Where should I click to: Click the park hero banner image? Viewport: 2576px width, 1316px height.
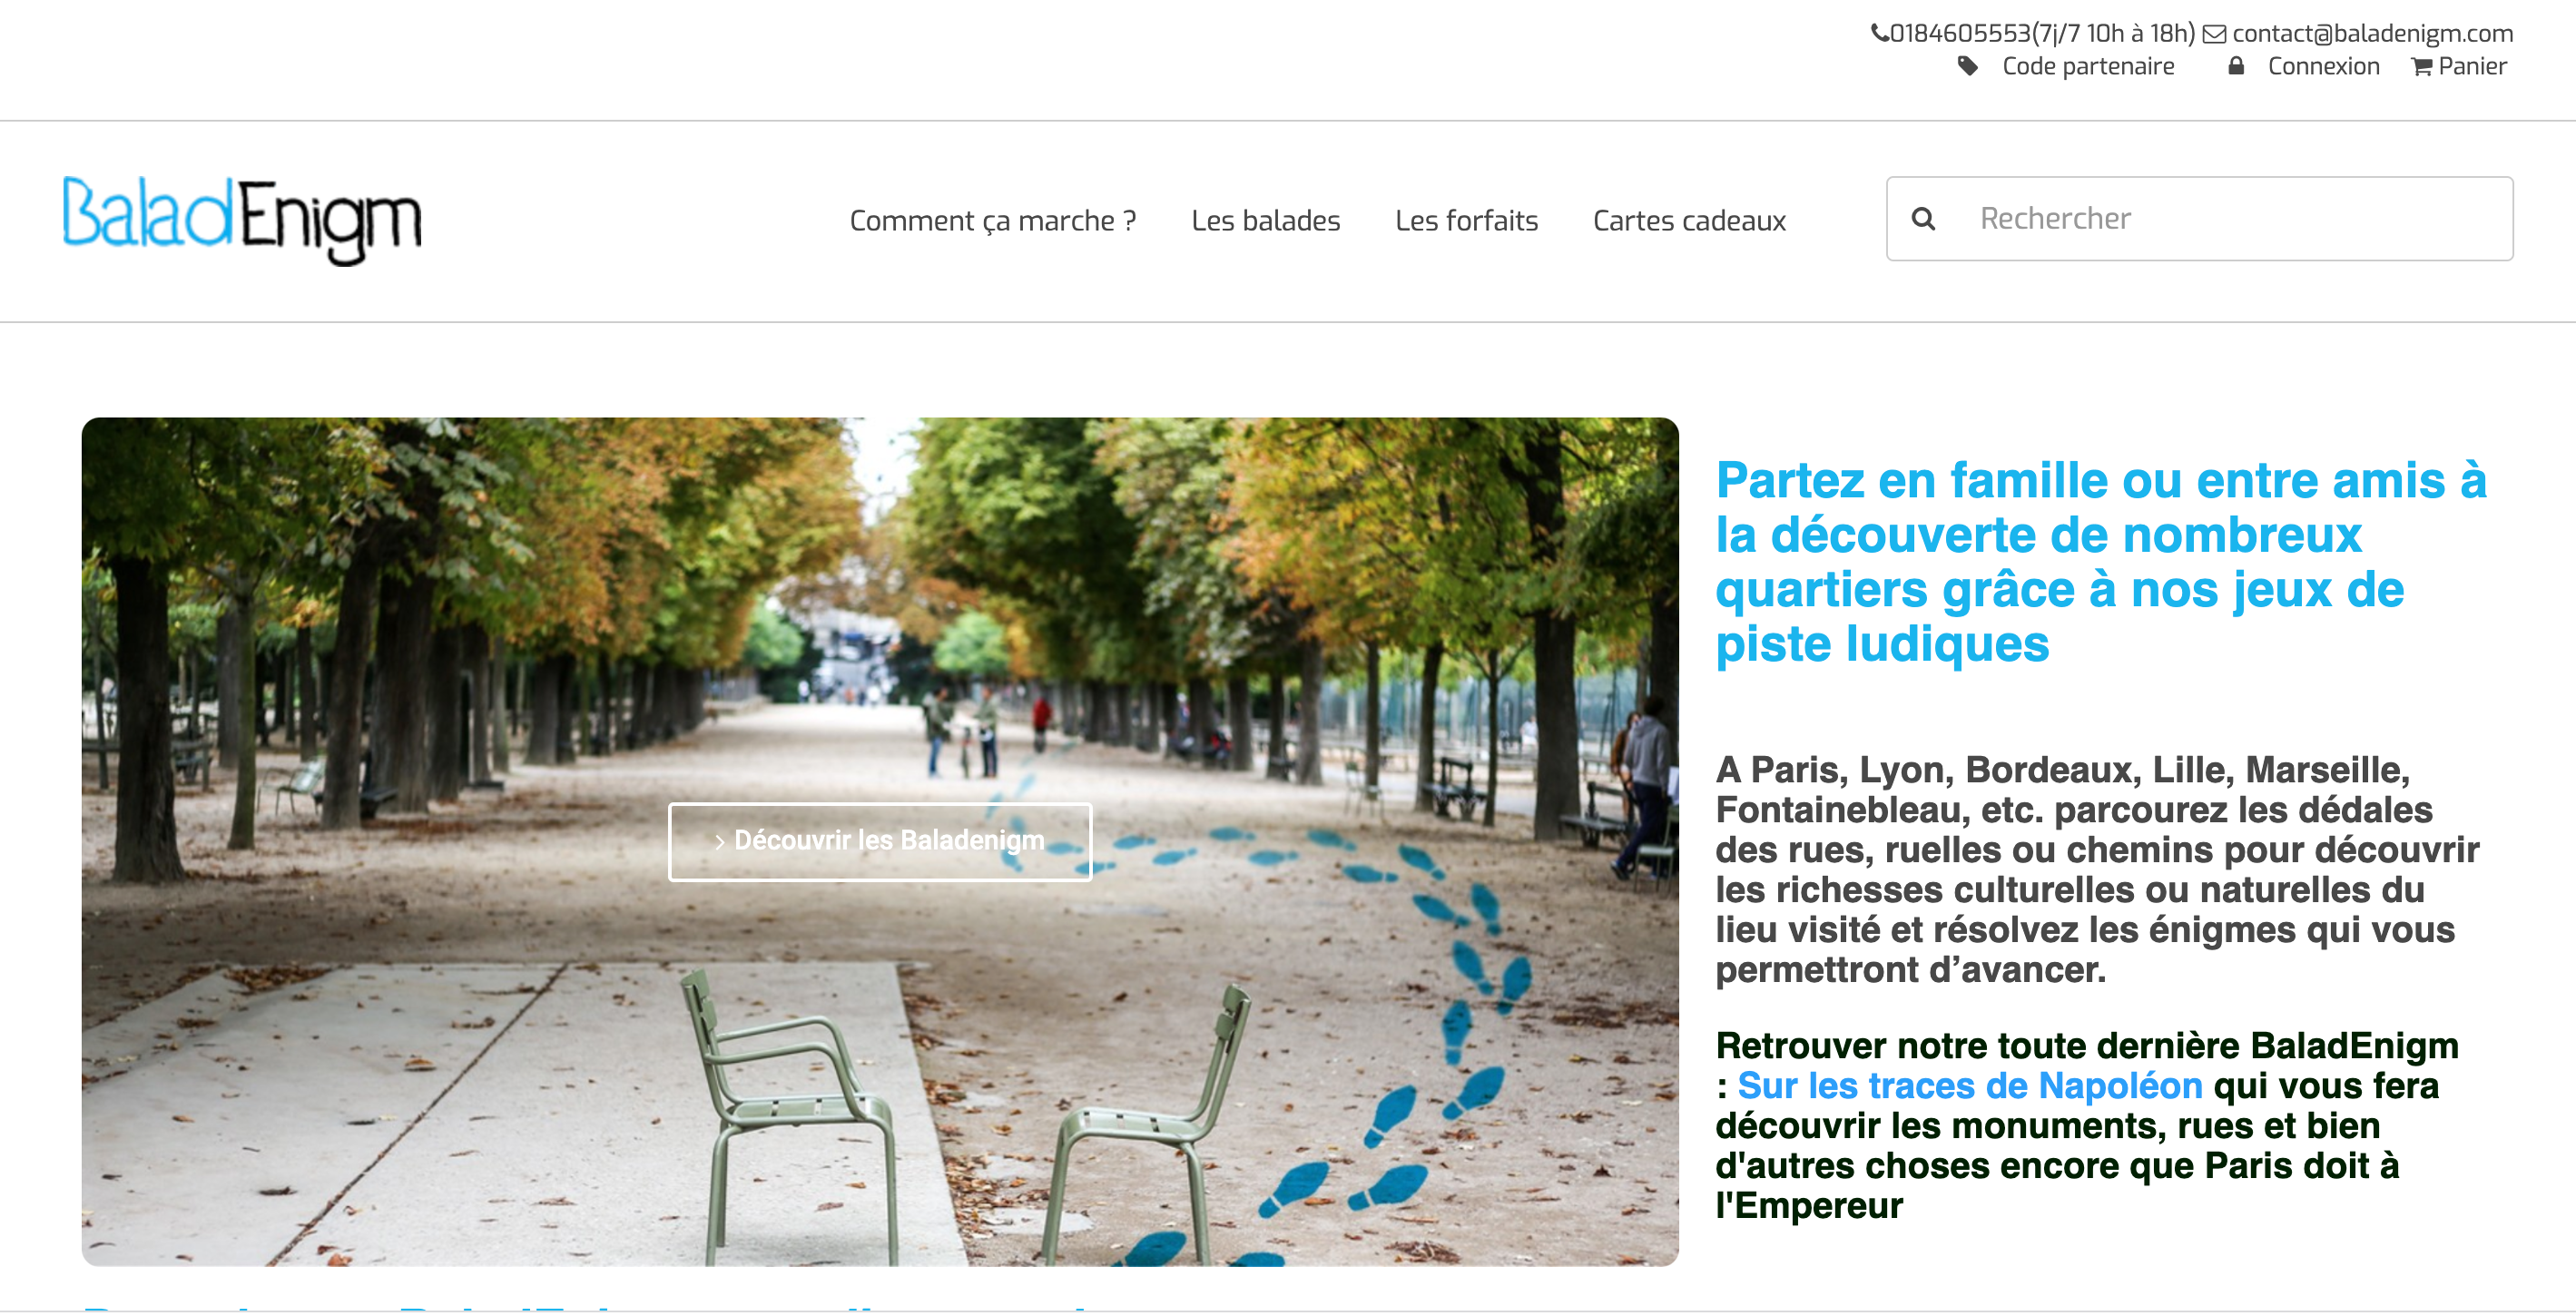(x=879, y=841)
